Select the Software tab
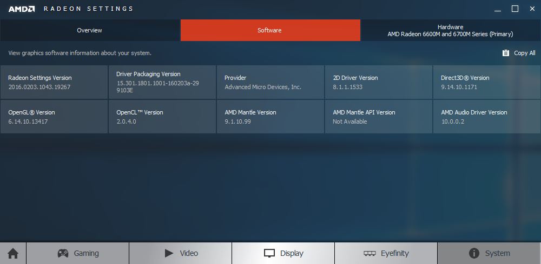This screenshot has width=541, height=264. (x=270, y=30)
